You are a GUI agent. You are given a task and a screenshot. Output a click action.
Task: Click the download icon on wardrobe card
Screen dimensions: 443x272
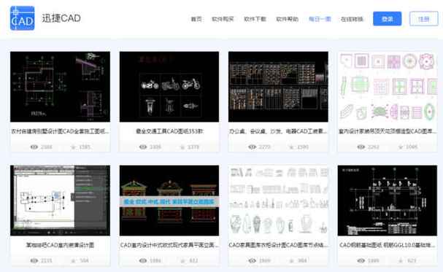pyautogui.click(x=292, y=260)
